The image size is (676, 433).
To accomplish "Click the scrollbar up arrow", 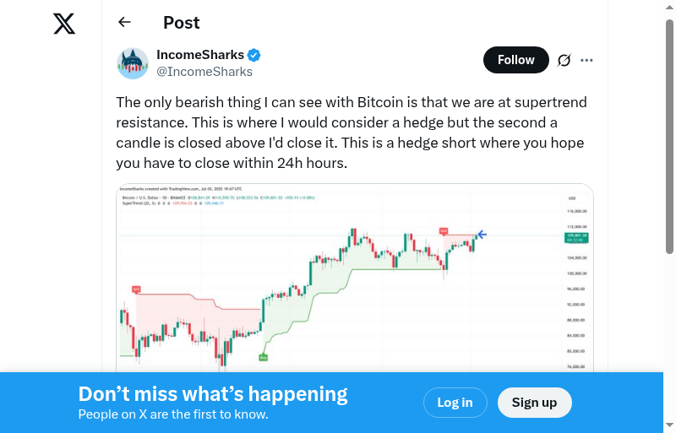I will click(670, 6).
